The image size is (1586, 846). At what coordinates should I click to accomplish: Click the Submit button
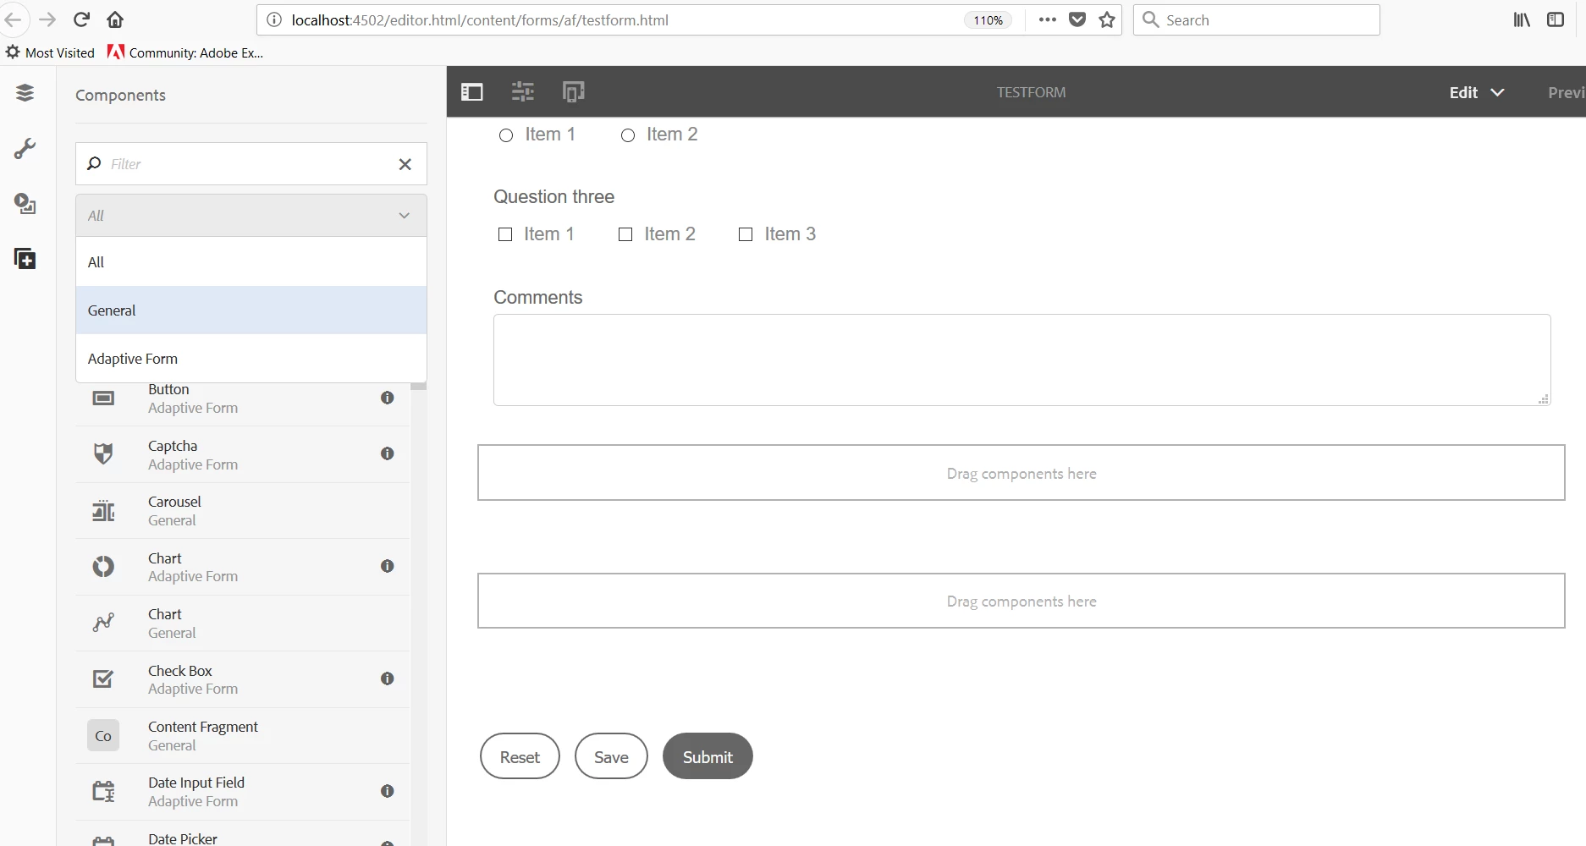(708, 756)
